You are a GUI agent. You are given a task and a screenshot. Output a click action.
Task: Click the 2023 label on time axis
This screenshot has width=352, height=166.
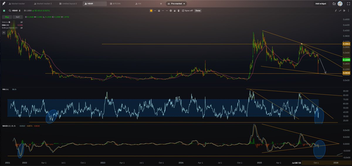(x=103, y=162)
